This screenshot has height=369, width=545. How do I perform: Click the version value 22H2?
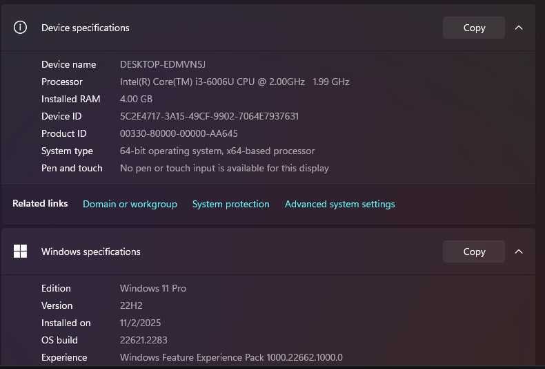[x=131, y=305]
